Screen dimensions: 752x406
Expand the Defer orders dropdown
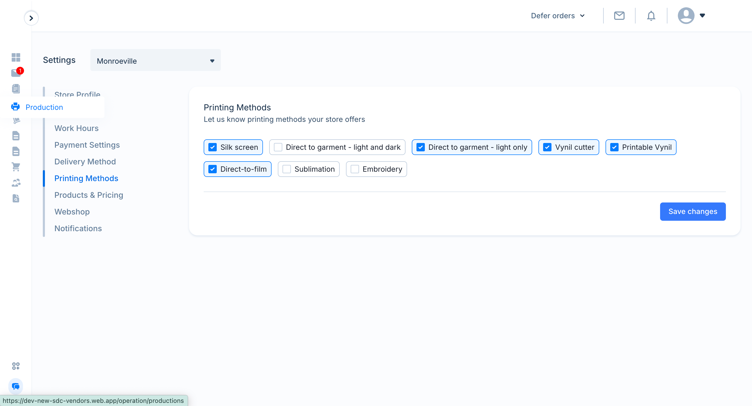point(558,16)
